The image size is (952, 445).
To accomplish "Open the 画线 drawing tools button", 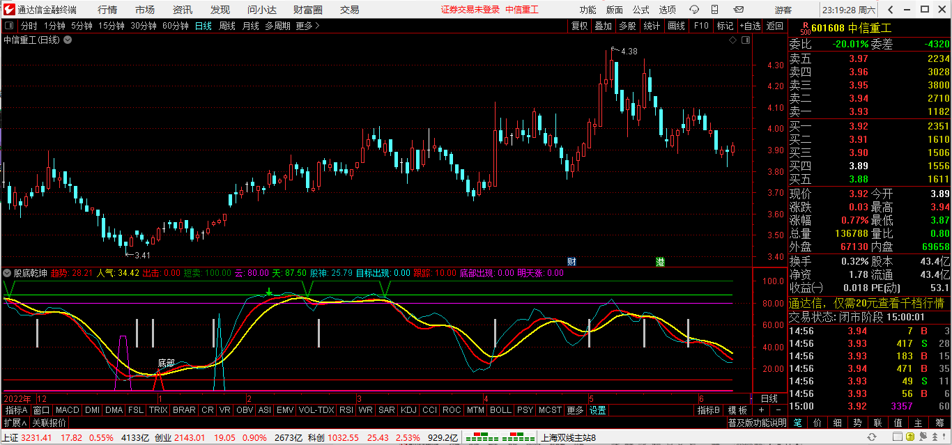I will [676, 26].
